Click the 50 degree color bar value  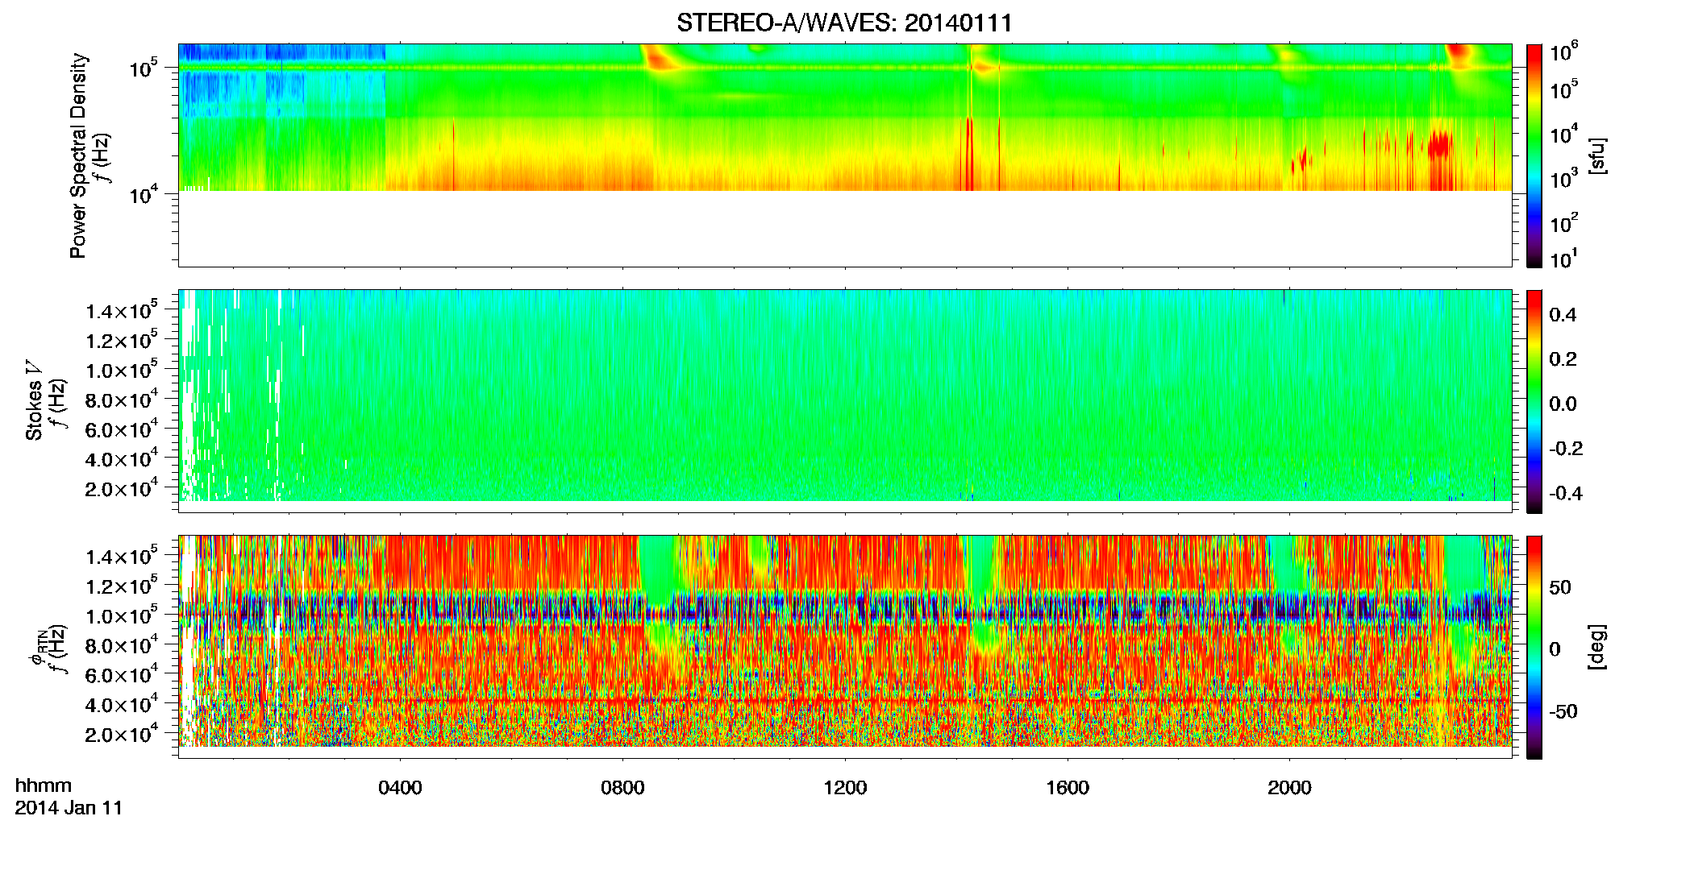[1560, 587]
